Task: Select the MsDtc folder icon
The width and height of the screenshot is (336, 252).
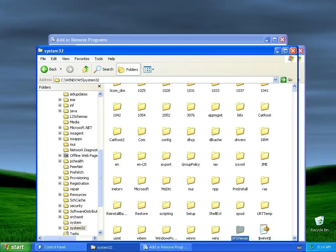Action: (x=166, y=181)
